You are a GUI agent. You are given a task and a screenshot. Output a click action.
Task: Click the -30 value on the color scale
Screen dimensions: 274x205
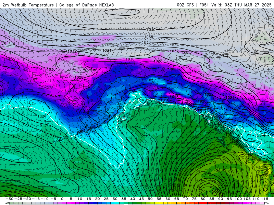point(10,199)
